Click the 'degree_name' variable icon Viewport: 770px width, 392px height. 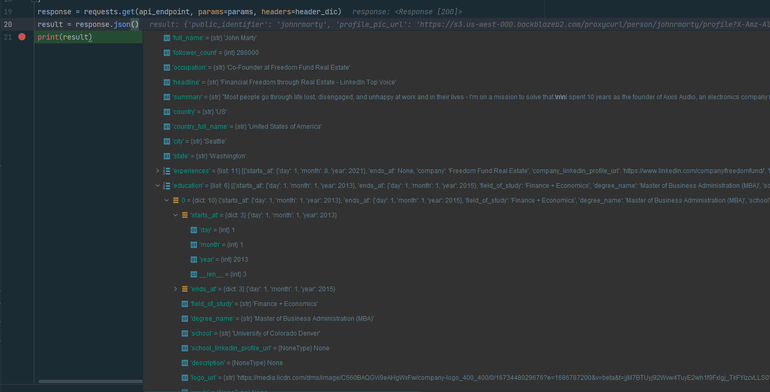tap(185, 319)
